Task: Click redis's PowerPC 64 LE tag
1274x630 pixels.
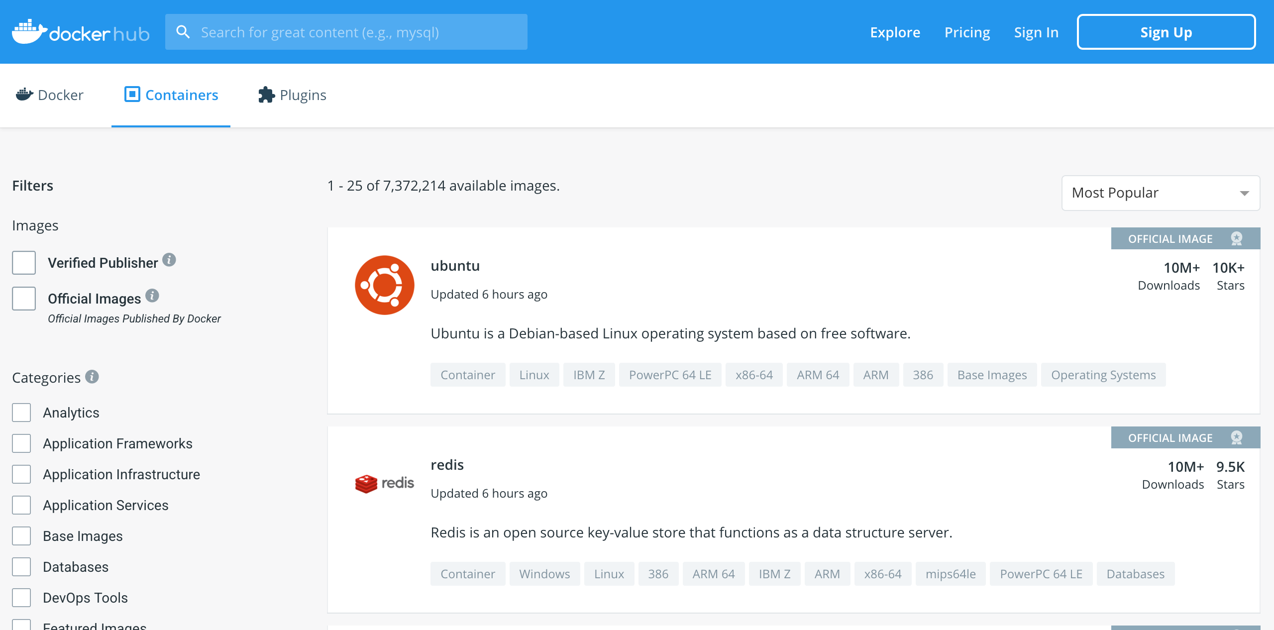Action: pyautogui.click(x=1042, y=574)
